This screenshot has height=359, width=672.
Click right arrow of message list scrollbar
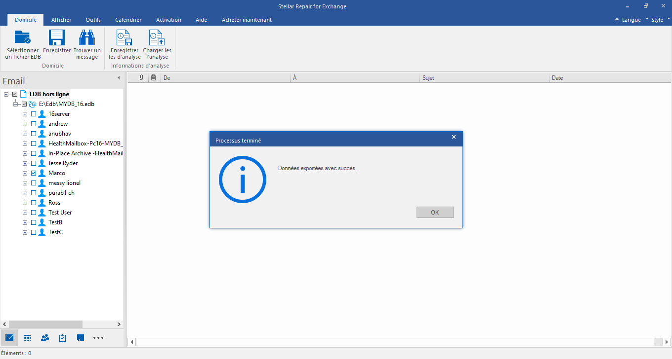(x=667, y=342)
